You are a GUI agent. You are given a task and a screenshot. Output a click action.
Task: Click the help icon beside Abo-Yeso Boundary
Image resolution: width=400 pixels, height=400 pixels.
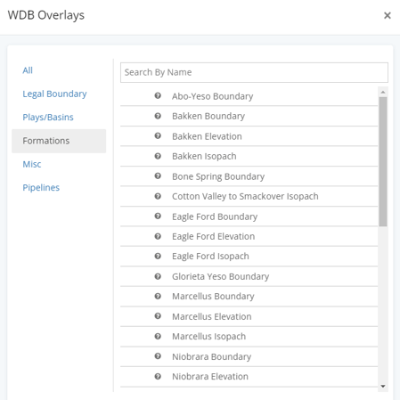point(158,95)
